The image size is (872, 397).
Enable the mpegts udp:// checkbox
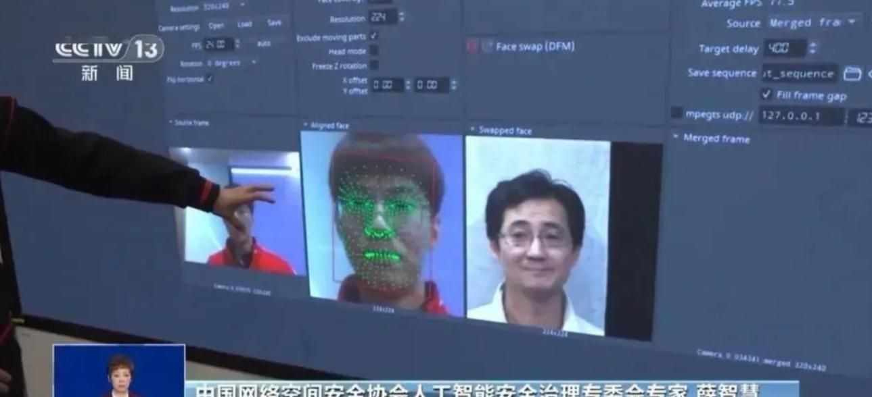point(676,113)
